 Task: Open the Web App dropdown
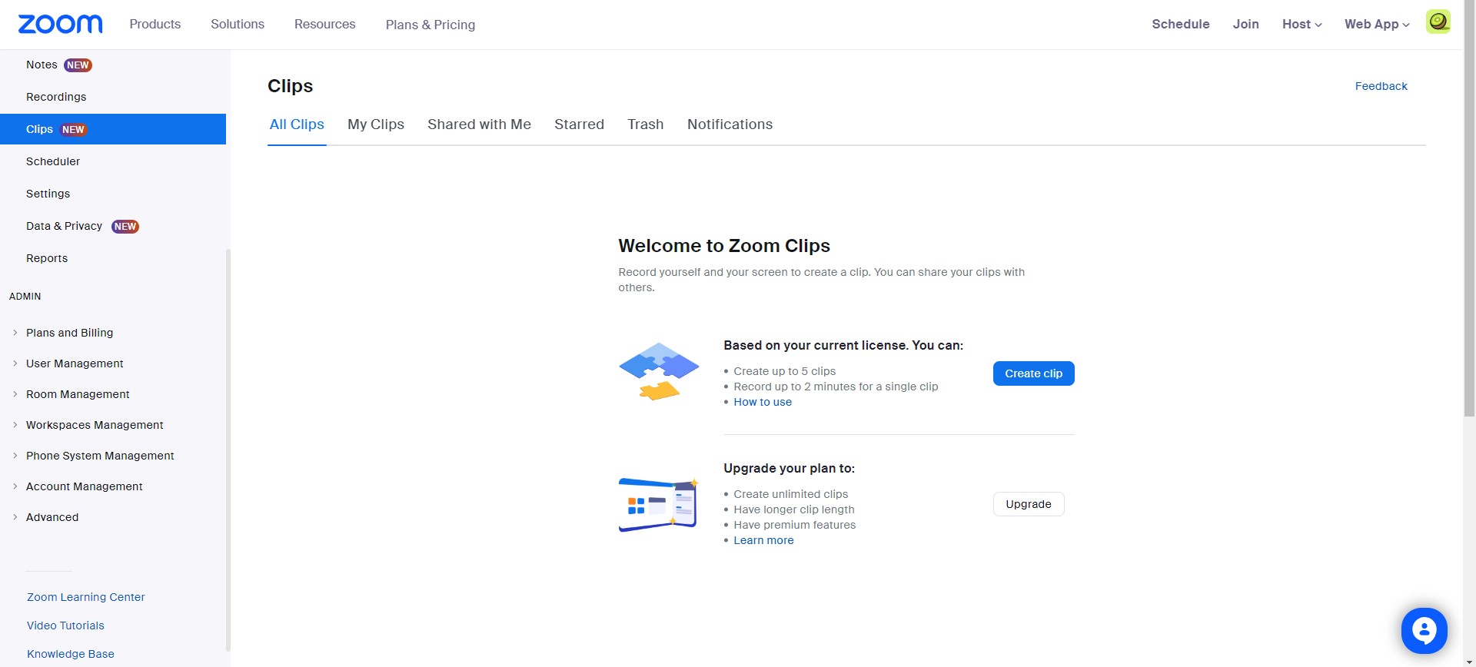(1377, 25)
